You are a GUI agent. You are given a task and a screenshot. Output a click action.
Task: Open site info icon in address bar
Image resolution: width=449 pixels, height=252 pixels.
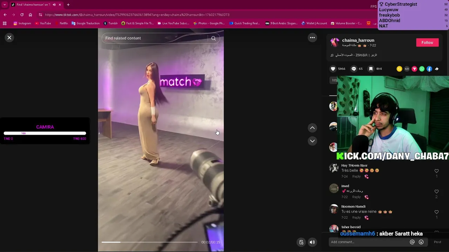[x=40, y=15]
